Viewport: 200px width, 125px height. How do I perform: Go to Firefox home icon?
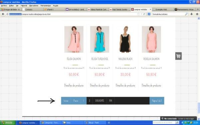click(x=197, y=14)
